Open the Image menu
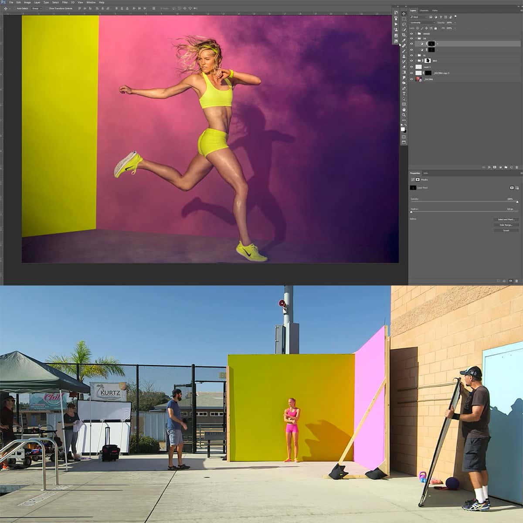523x523 pixels. pyautogui.click(x=27, y=2)
